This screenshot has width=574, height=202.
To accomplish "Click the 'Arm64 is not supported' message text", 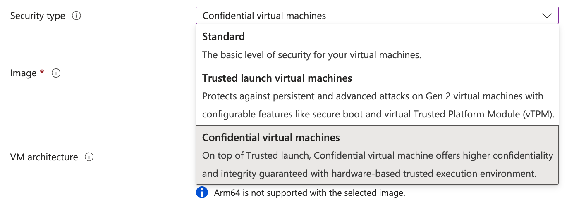I will [x=310, y=193].
